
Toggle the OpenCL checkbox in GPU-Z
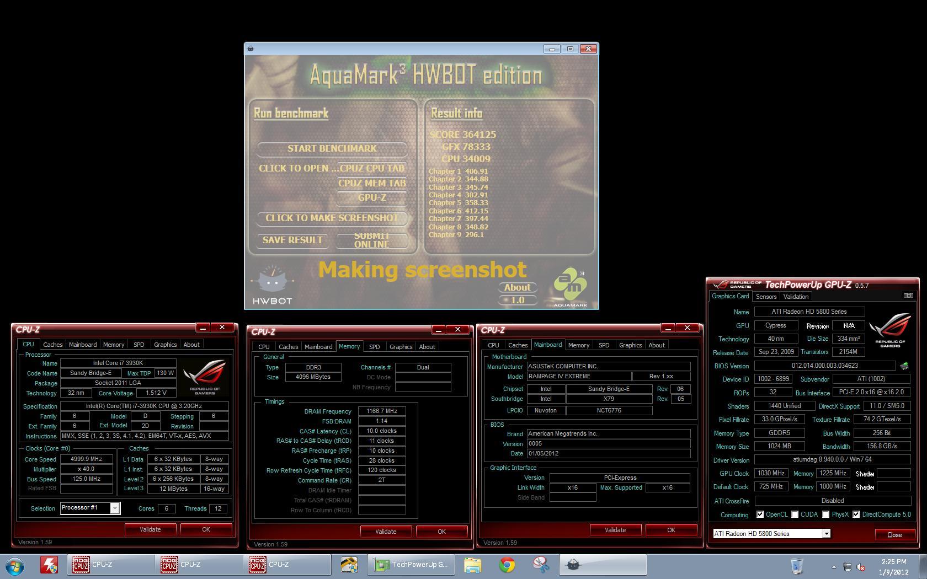(x=760, y=514)
